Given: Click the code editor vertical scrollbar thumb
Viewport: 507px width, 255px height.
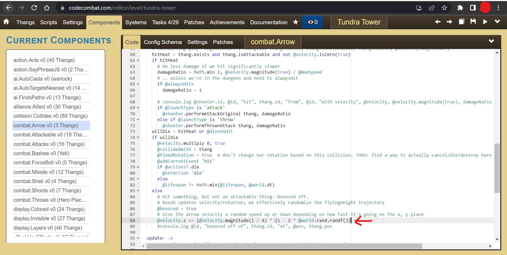Looking at the screenshot, I should [497, 168].
